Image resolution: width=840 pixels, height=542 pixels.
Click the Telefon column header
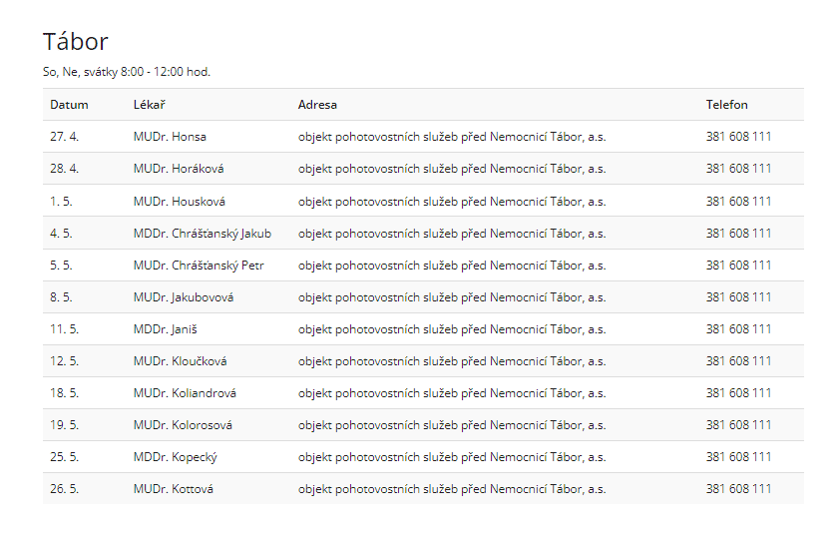point(726,105)
